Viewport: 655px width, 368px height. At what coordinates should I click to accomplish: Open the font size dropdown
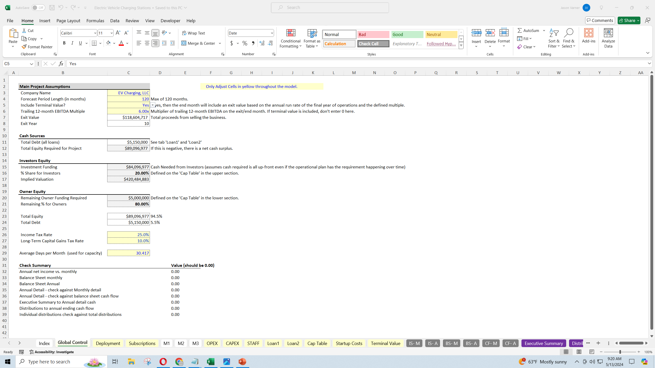point(111,33)
